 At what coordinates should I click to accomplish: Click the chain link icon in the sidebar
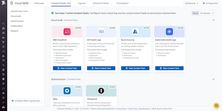pos(3,65)
